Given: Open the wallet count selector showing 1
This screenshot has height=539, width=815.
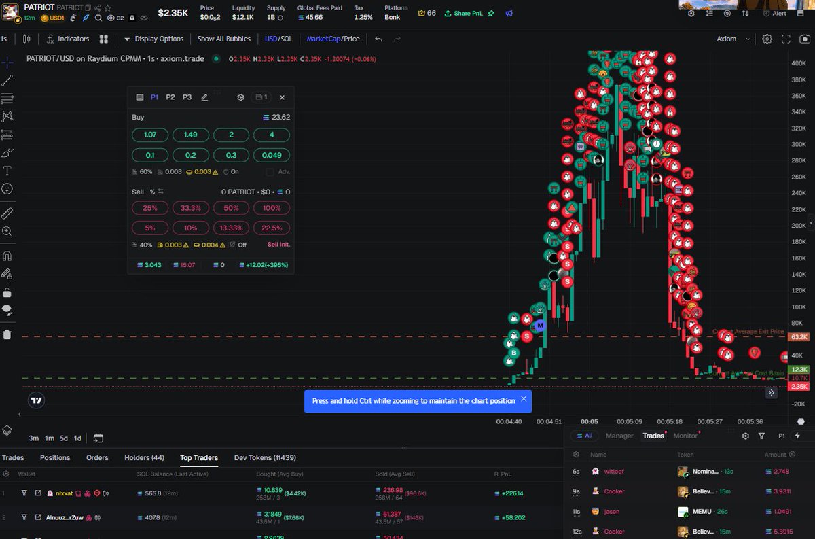Looking at the screenshot, I should (x=261, y=97).
